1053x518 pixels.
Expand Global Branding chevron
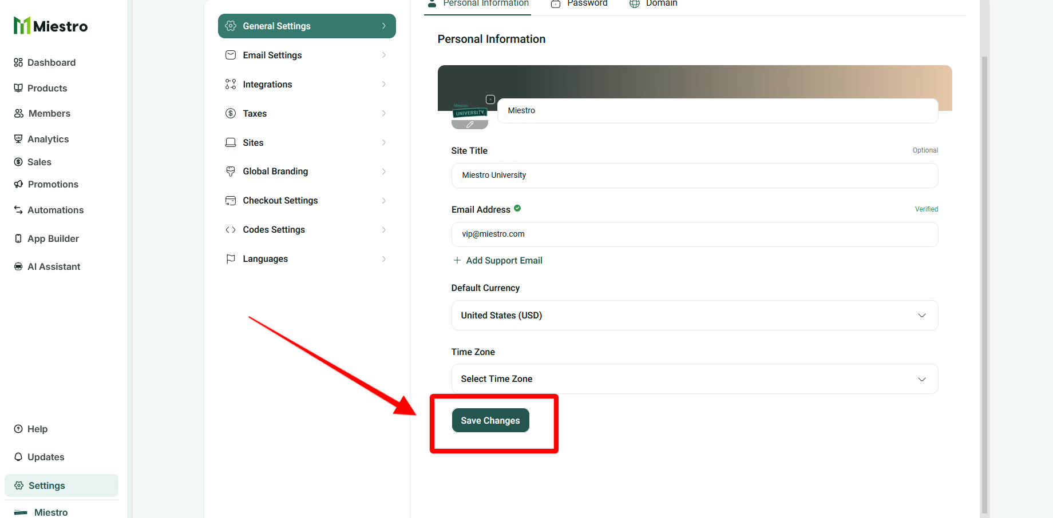point(384,172)
